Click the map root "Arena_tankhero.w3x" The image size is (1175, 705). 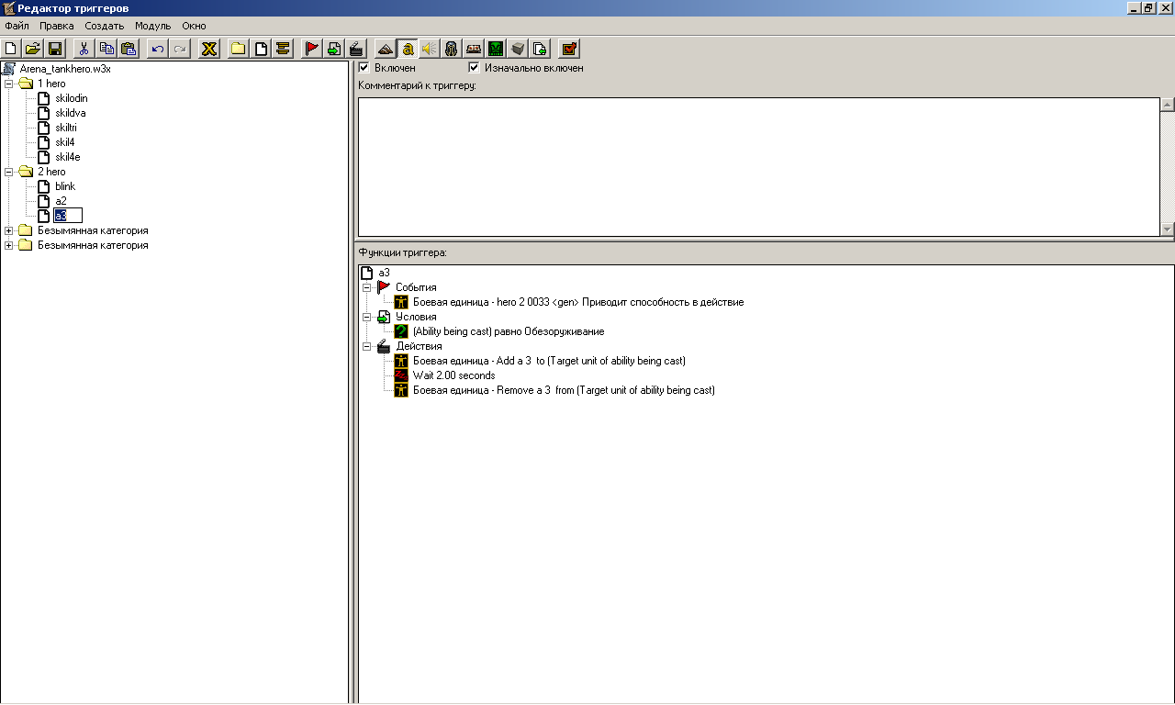[65, 69]
